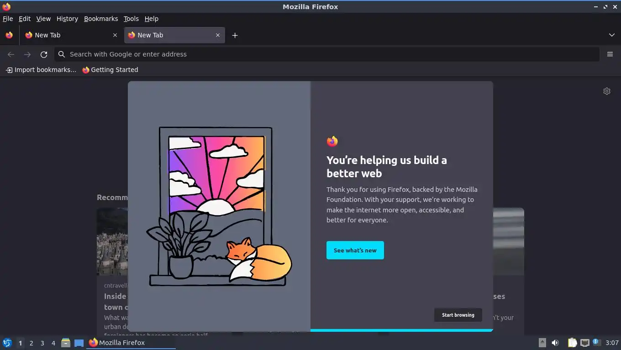Switch to workspace 4
The height and width of the screenshot is (350, 621).
coord(53,343)
